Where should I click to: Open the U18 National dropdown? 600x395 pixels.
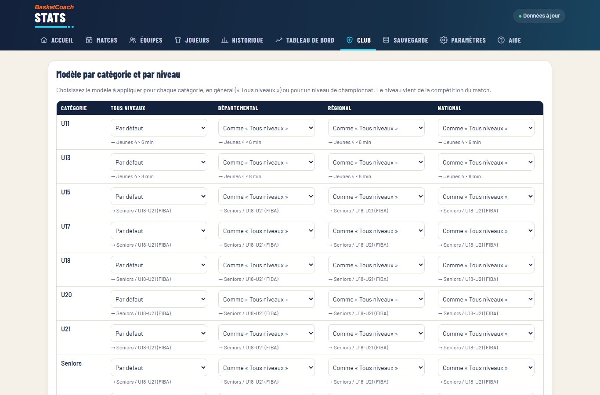click(486, 265)
